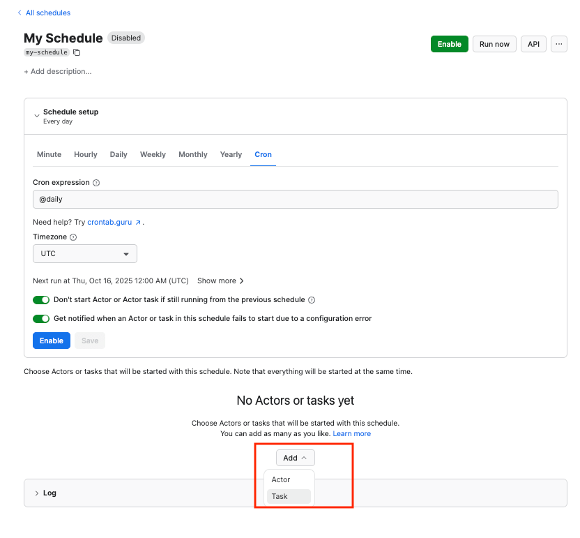
Task: Collapse the Schedule setup section
Action: point(37,116)
